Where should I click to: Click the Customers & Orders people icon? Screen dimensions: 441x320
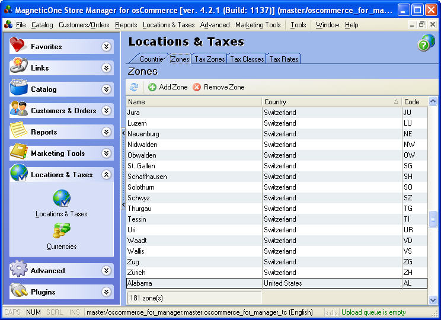(x=18, y=109)
